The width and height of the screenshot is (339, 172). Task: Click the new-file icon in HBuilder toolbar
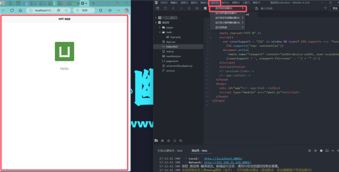click(158, 8)
